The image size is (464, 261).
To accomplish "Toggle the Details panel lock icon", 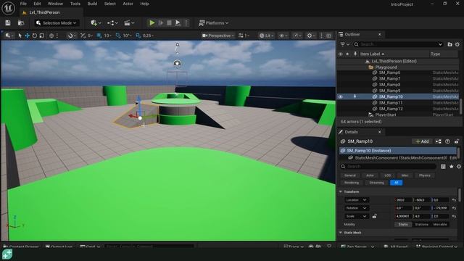I will pyautogui.click(x=457, y=141).
